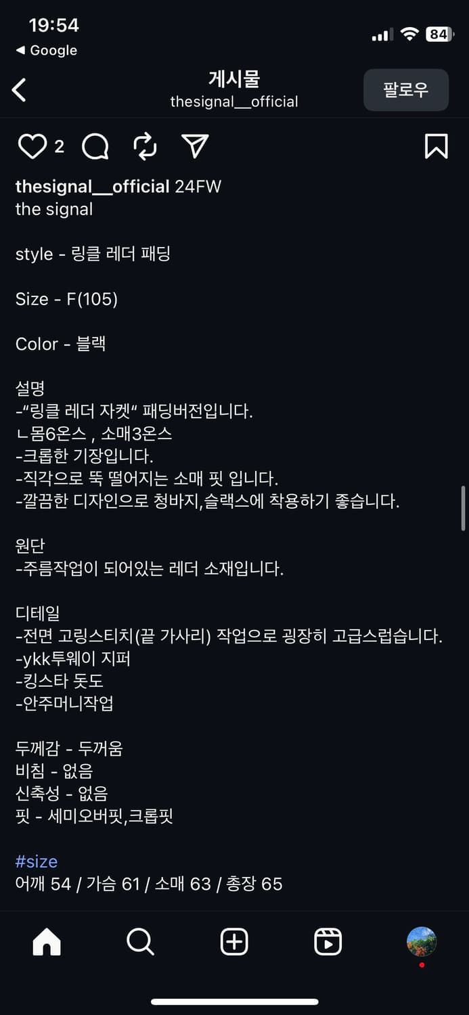Open the Reels tab icon
This screenshot has width=469, height=1015.
click(328, 941)
